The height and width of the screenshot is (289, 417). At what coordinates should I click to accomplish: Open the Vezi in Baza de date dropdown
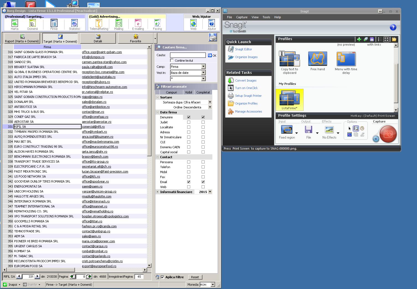204,72
